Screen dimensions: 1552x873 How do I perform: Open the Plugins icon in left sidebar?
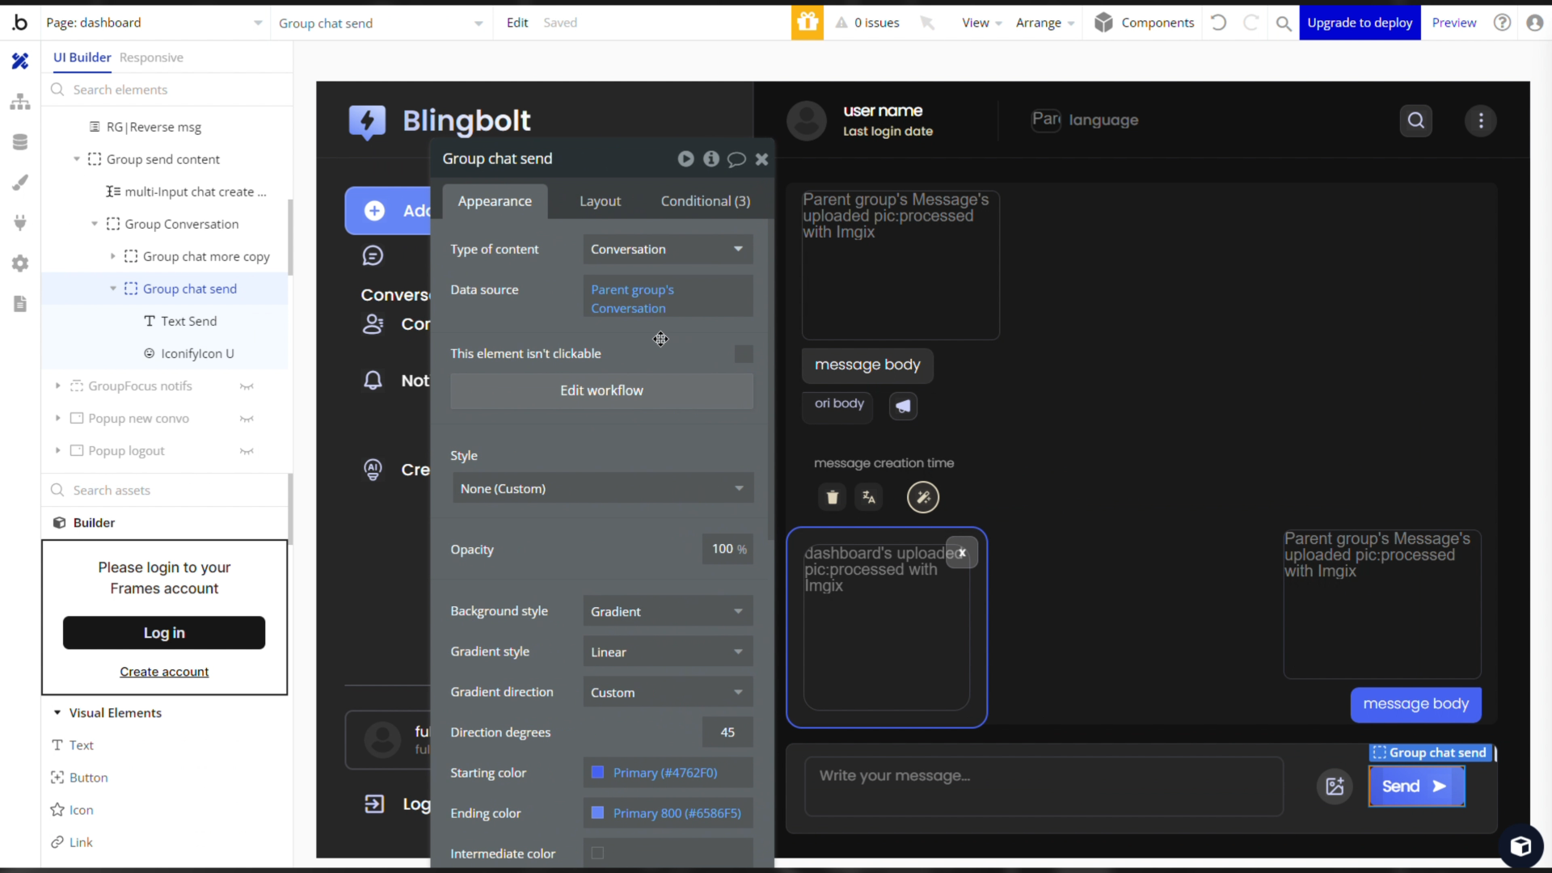click(20, 222)
